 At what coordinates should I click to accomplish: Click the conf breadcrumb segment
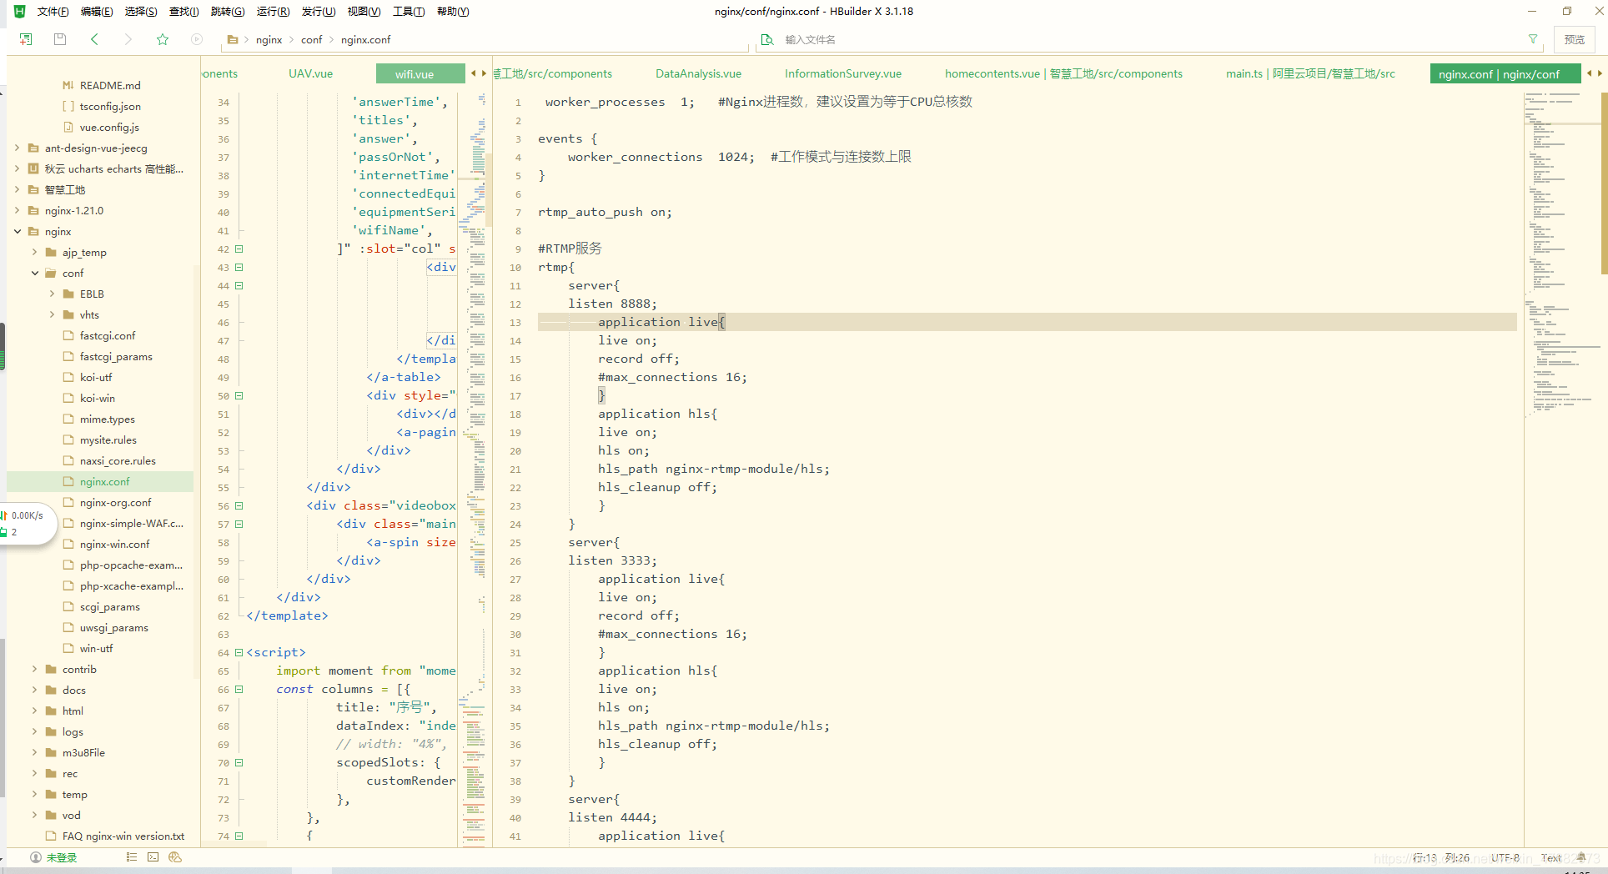312,40
